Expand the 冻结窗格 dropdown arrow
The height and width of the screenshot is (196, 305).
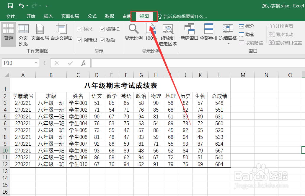(228, 44)
